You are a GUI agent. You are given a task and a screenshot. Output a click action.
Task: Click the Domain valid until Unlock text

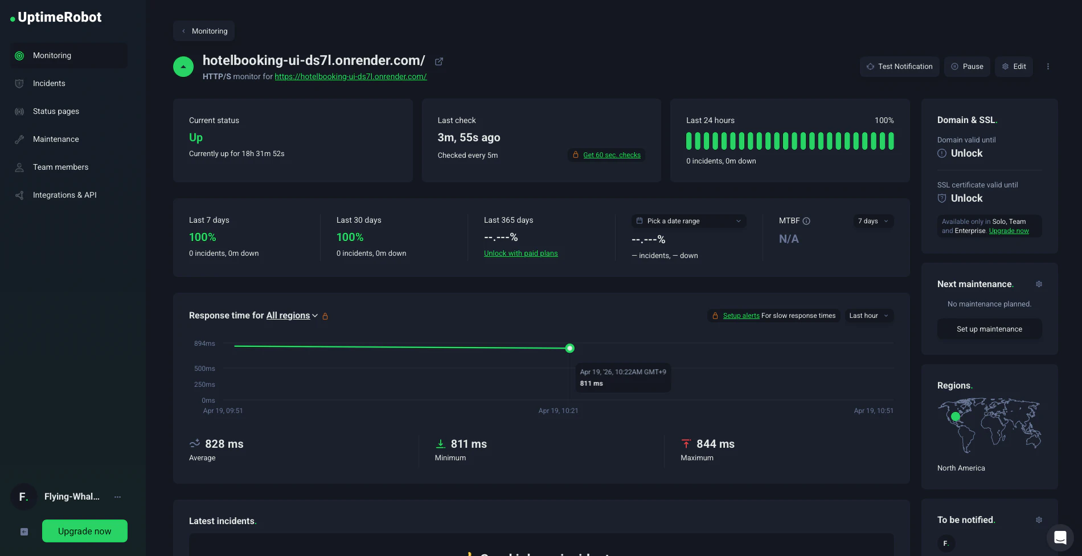click(967, 153)
